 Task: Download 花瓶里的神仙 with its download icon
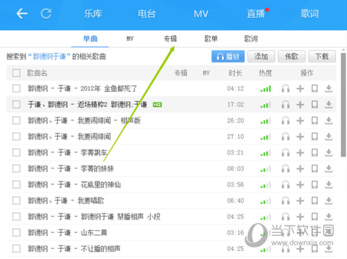point(328,184)
